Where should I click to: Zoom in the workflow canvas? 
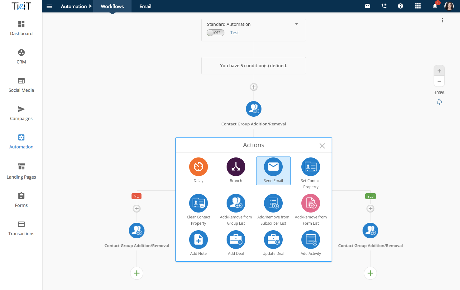[439, 71]
